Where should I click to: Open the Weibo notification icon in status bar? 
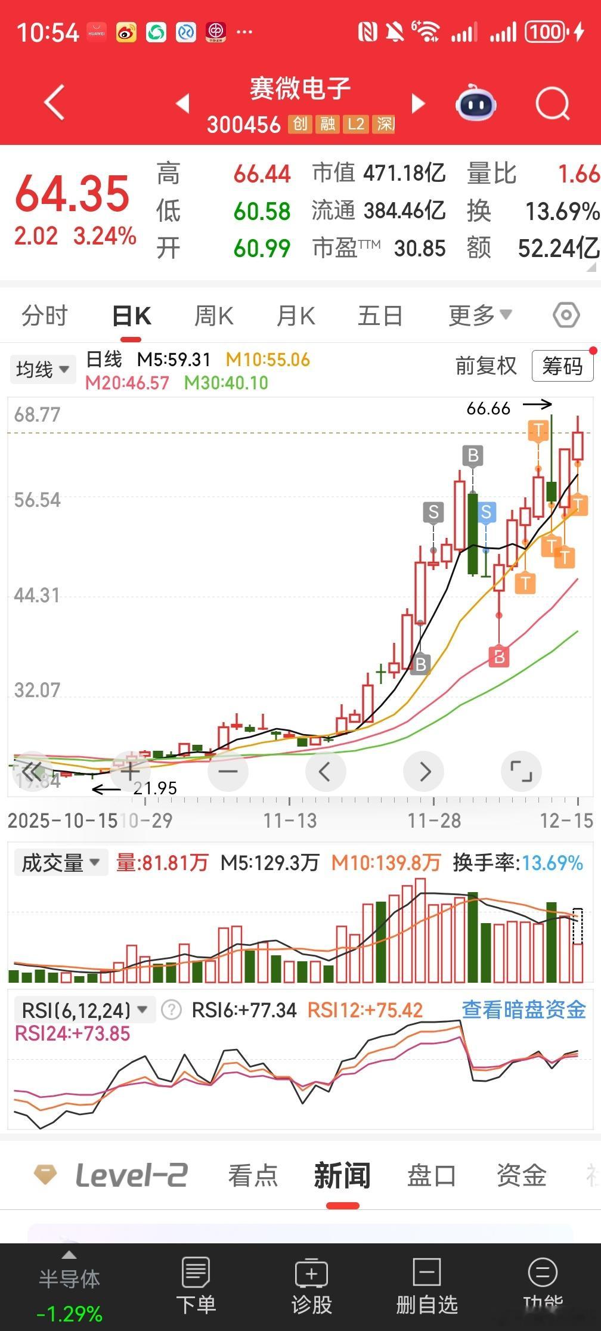coord(126,32)
